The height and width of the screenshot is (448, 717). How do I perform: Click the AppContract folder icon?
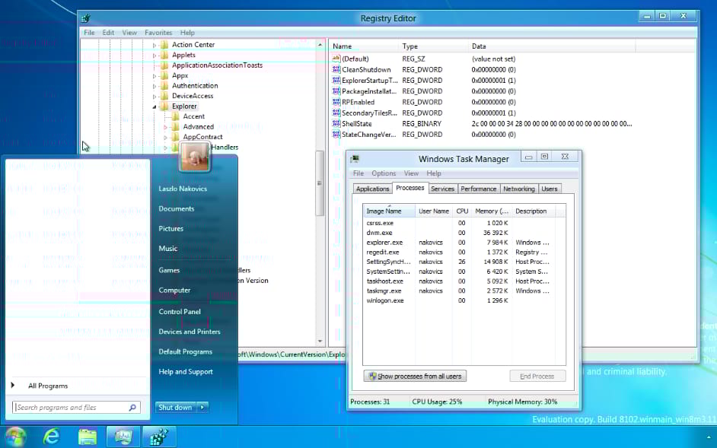pos(176,137)
